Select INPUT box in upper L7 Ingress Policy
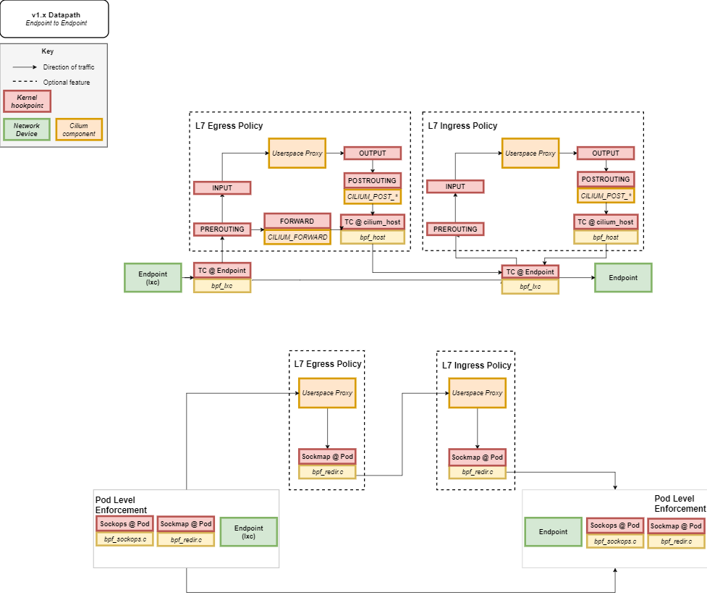This screenshot has height=595, width=707. point(455,186)
